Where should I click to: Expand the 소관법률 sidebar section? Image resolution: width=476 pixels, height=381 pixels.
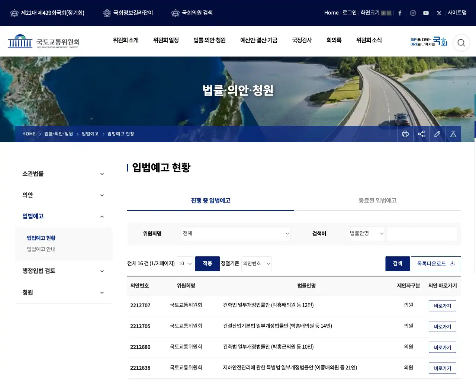(63, 174)
